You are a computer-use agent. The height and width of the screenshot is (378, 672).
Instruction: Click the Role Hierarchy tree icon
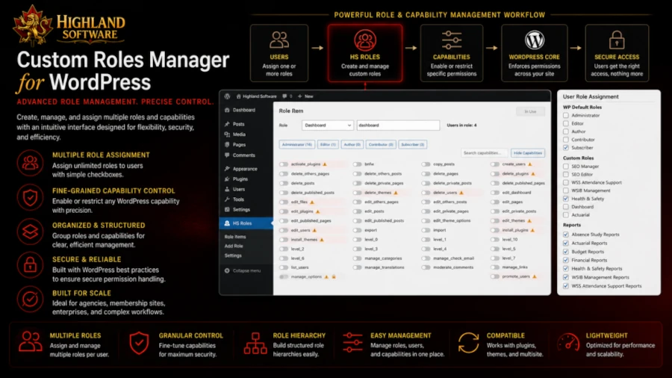click(255, 344)
